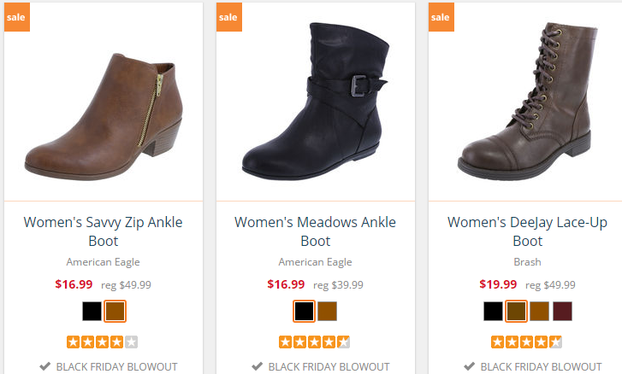Open Women's Savvy Zip Ankle Boot link
Image resolution: width=622 pixels, height=374 pixels.
coord(103,231)
